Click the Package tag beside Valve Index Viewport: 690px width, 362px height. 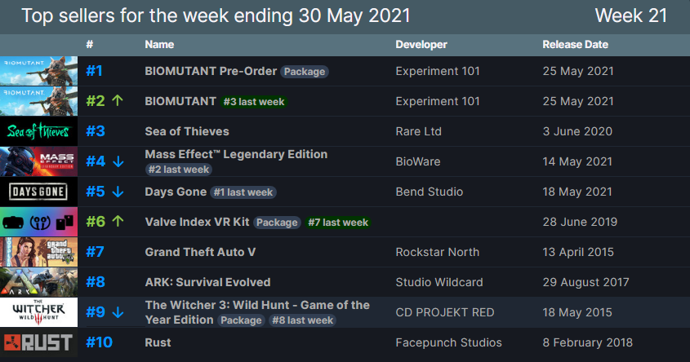coord(277,223)
